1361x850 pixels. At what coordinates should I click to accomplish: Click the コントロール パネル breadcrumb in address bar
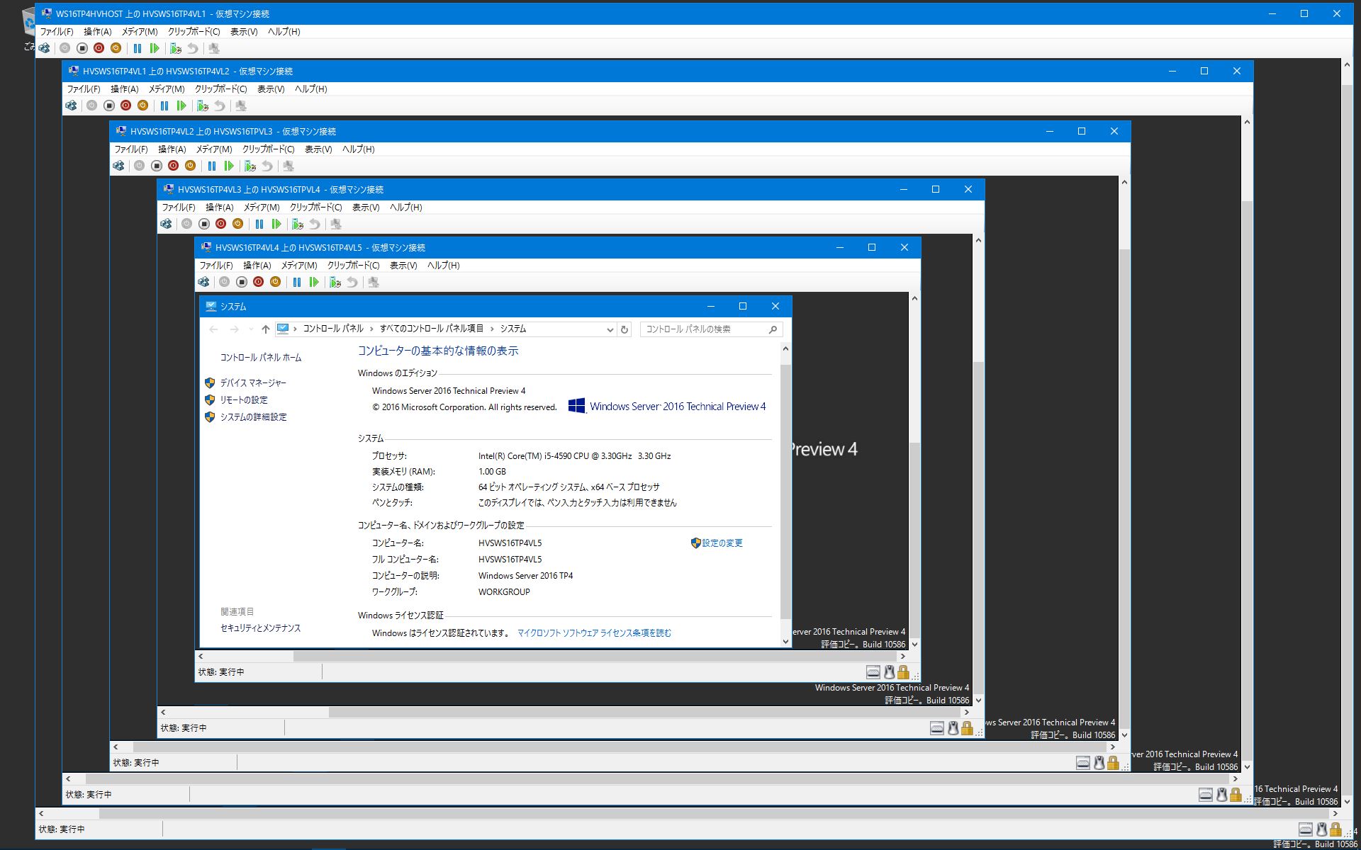point(333,329)
